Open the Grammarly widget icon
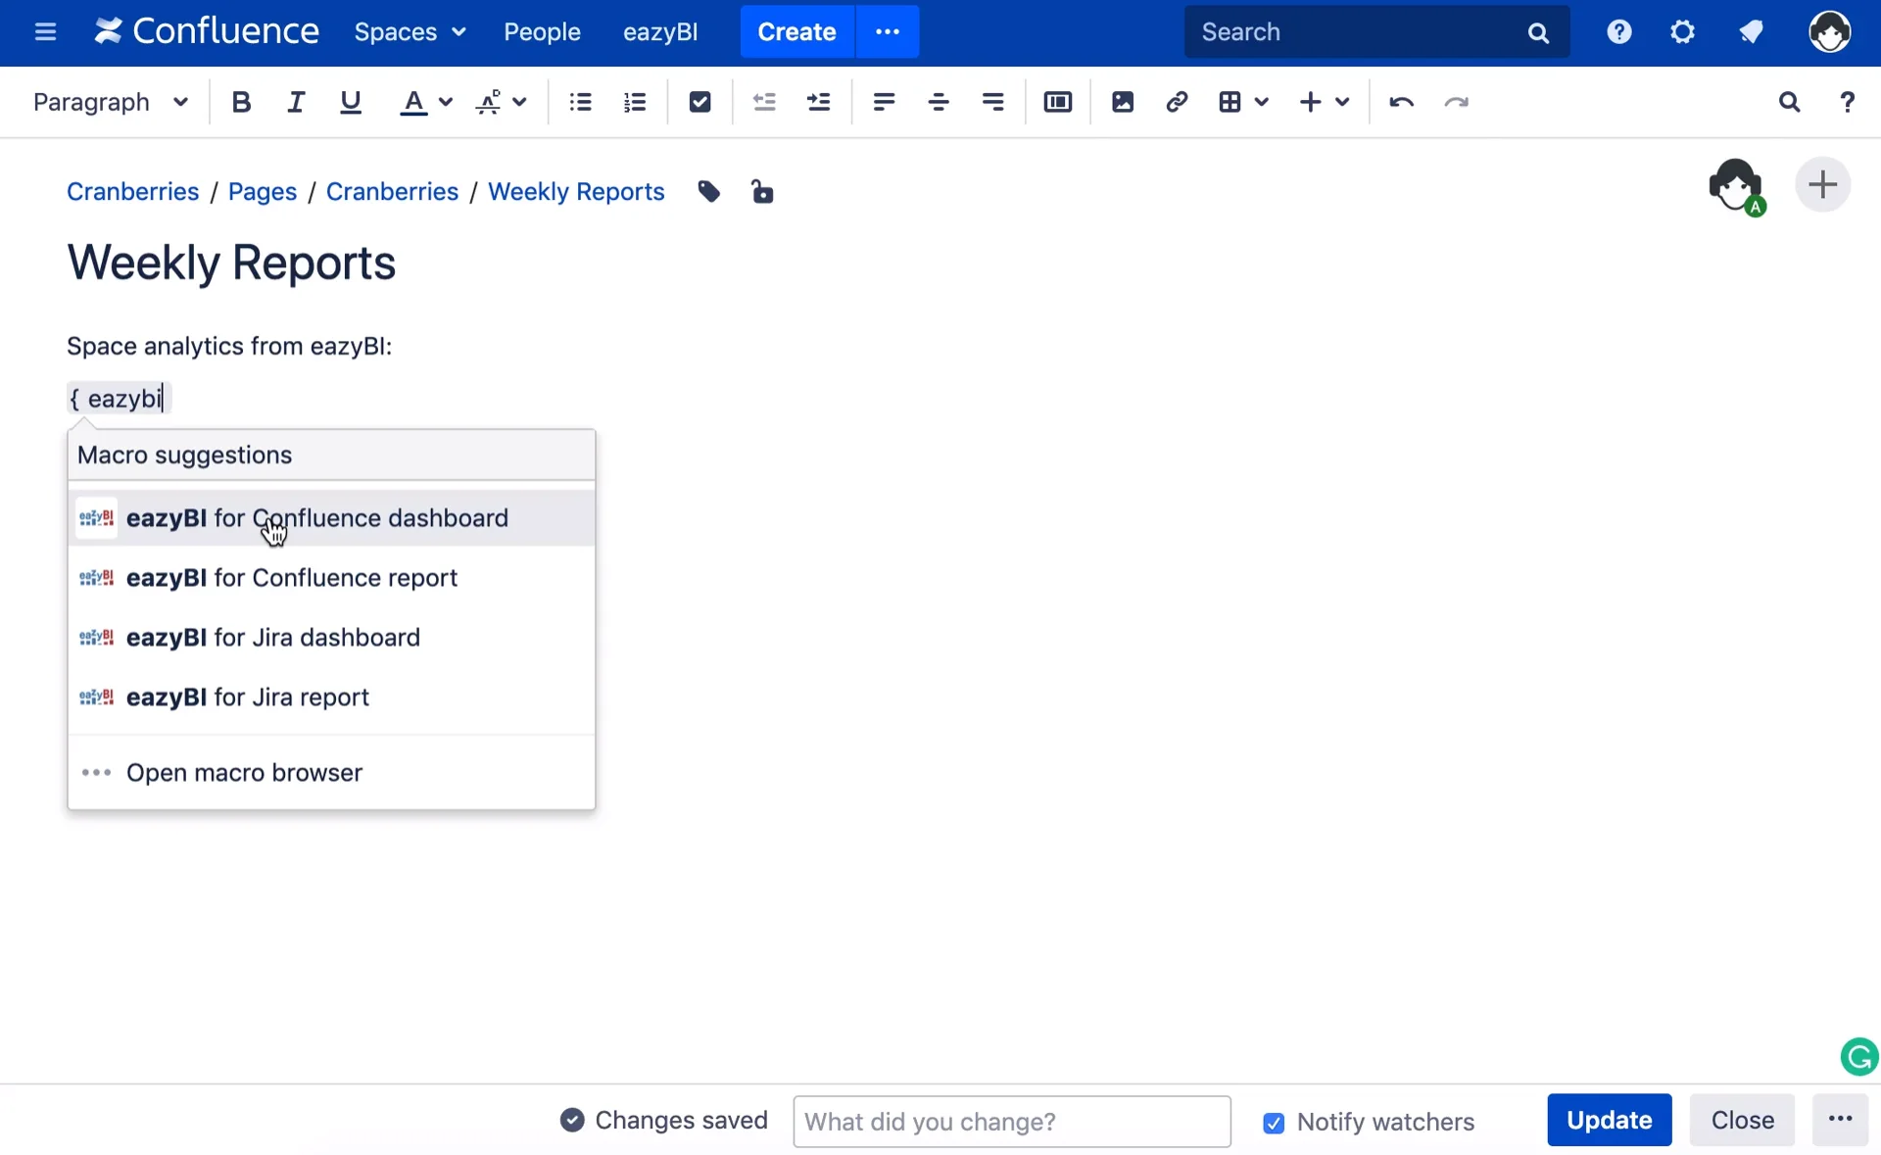Image resolution: width=1881 pixels, height=1155 pixels. pyautogui.click(x=1859, y=1057)
